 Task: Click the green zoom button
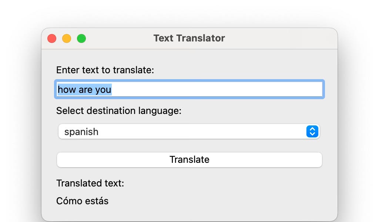tap(81, 38)
